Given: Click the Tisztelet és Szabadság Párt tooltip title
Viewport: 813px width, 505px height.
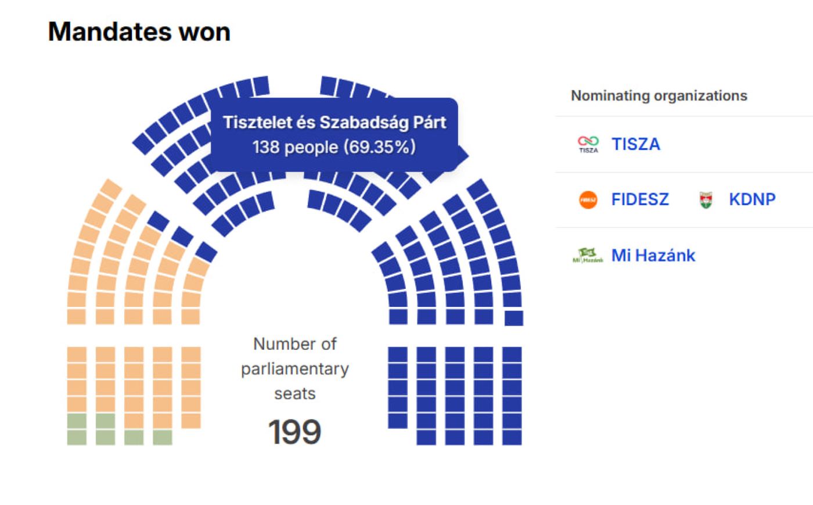Looking at the screenshot, I should [334, 123].
